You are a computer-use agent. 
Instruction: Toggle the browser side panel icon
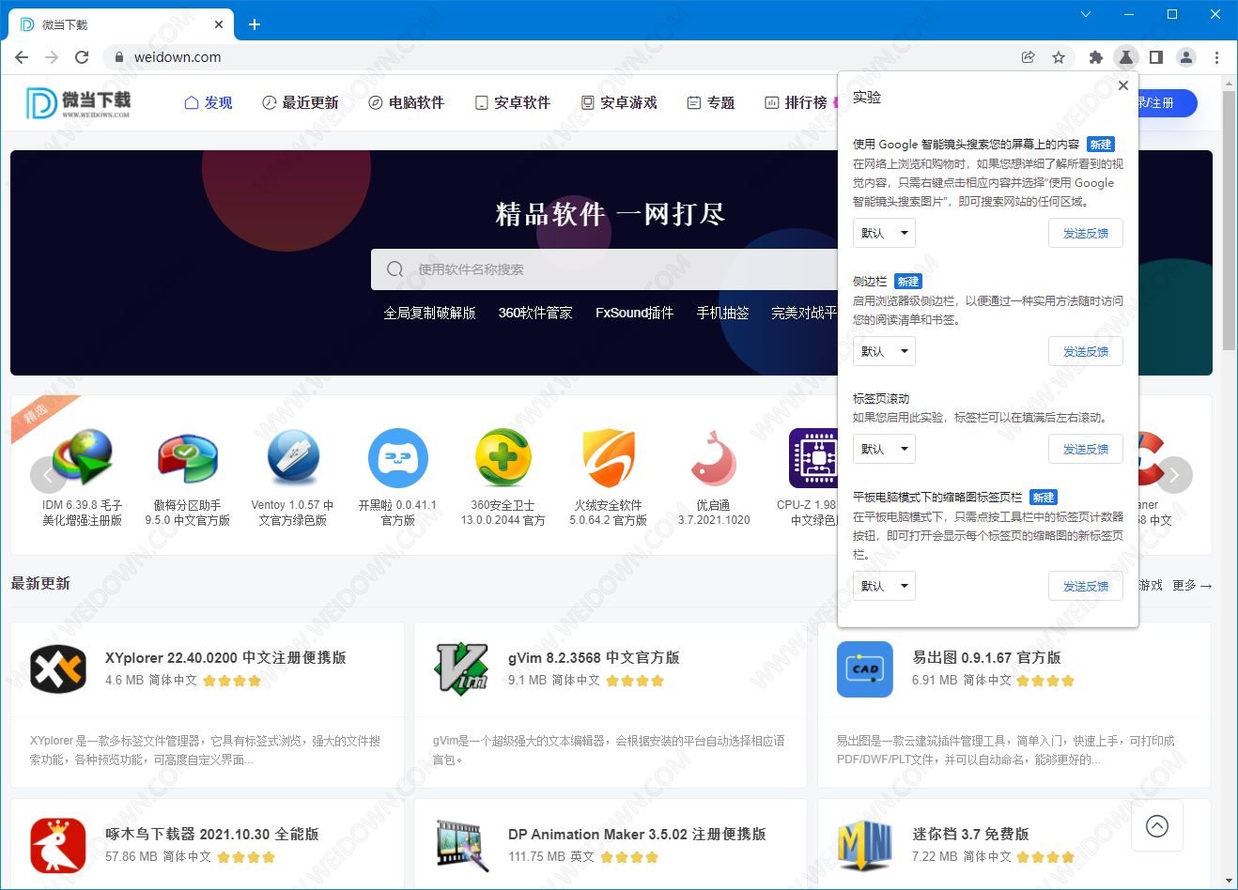coord(1156,57)
